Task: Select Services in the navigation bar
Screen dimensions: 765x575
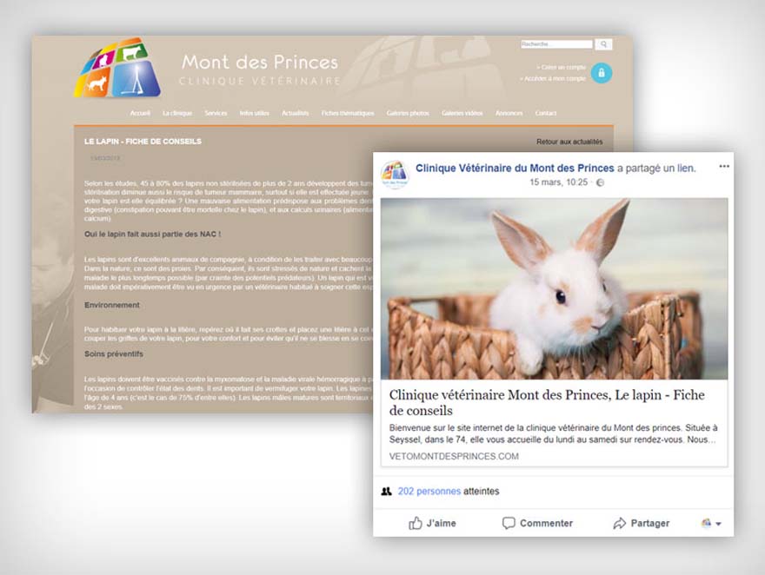Action: (216, 113)
